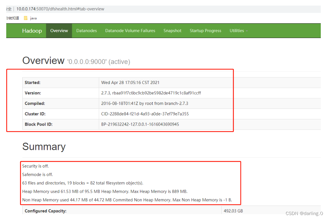
Task: Click the Cluster ID value cell
Action: pos(145,114)
